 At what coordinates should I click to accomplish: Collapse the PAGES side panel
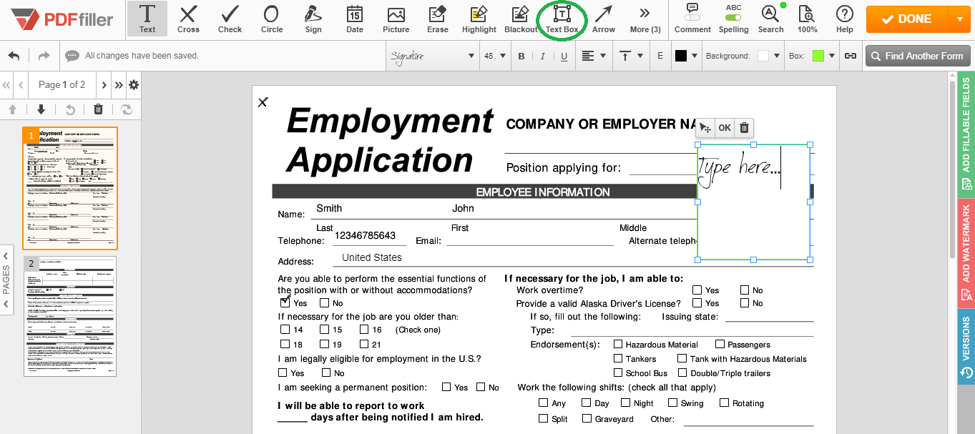(x=6, y=280)
